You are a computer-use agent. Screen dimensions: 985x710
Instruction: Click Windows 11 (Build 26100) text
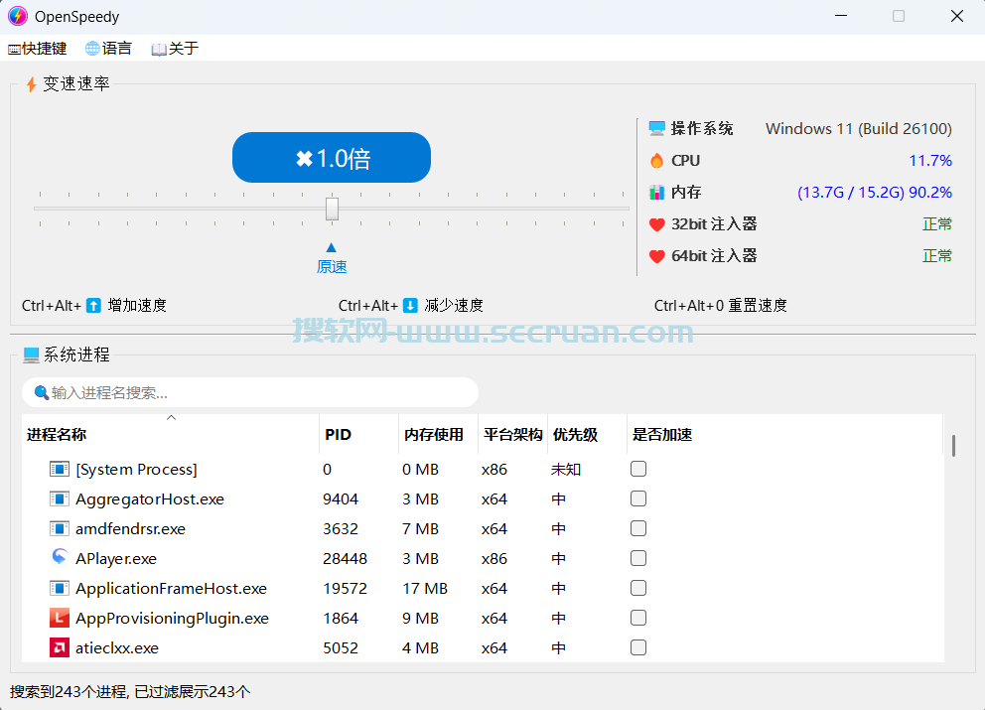point(859,129)
